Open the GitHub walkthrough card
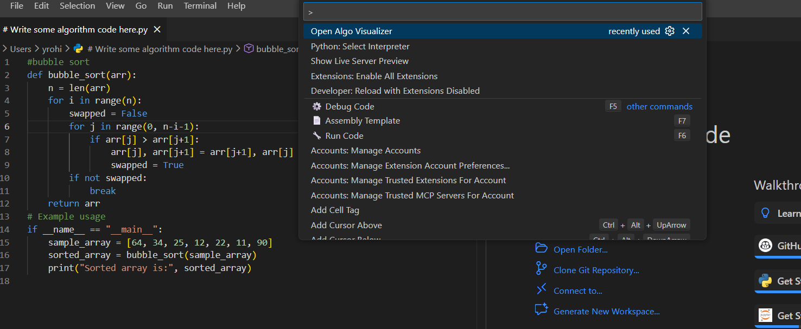Screen dimensions: 801x329 778,246
